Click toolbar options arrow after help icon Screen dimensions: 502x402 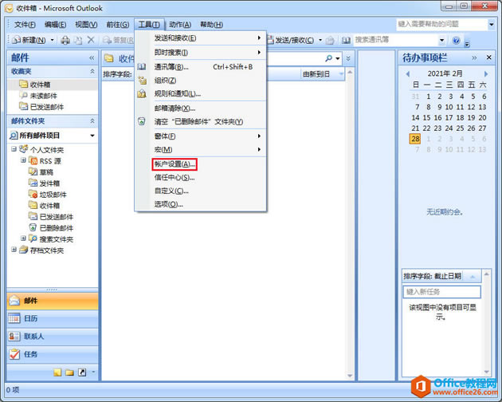click(x=467, y=43)
